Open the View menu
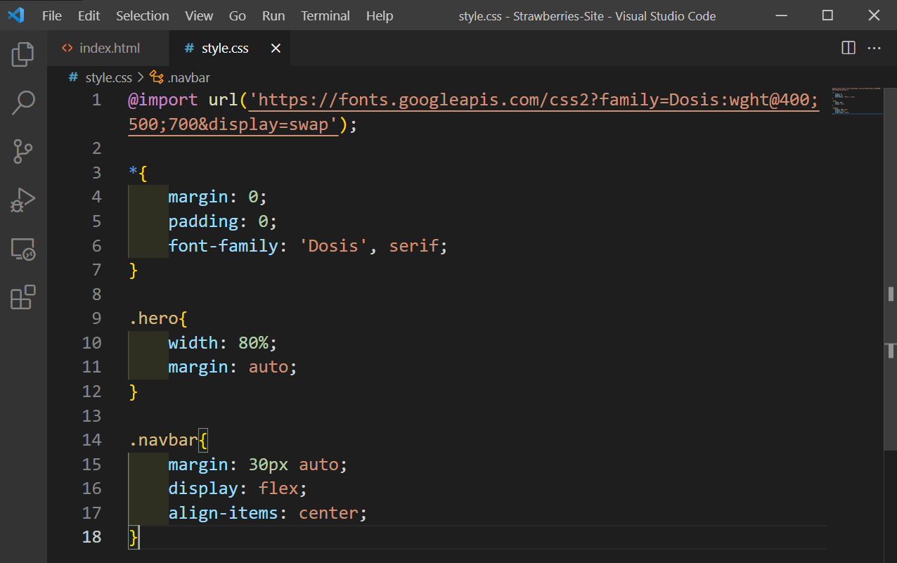The width and height of the screenshot is (897, 563). tap(199, 15)
